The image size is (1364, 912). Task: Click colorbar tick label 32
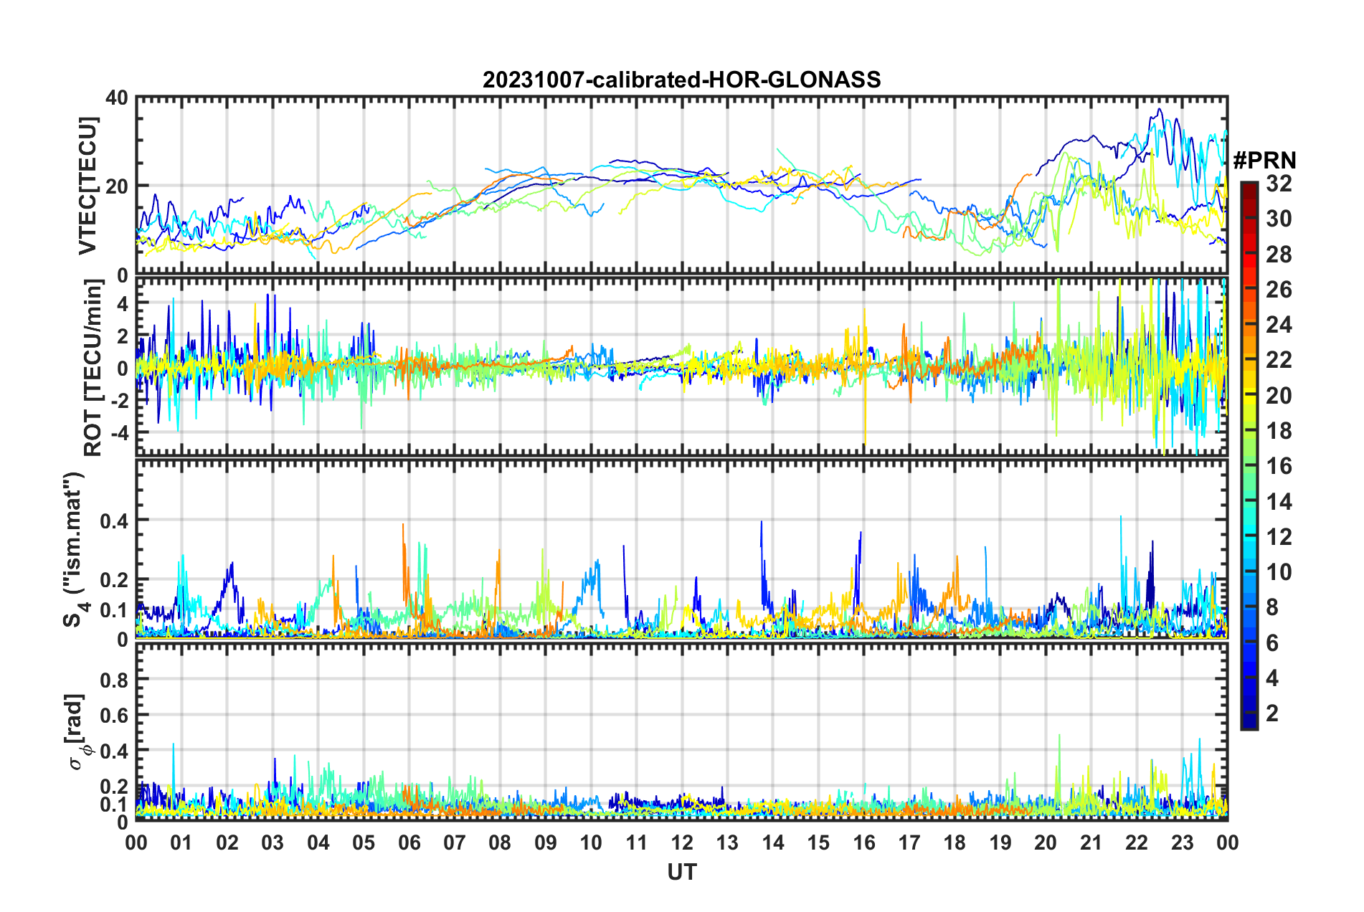1279,184
